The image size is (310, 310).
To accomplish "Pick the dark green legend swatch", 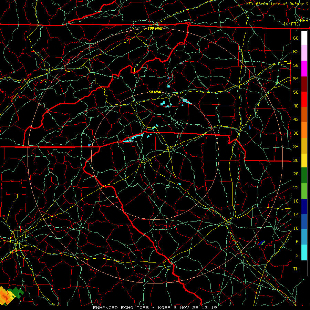I will tap(304, 175).
